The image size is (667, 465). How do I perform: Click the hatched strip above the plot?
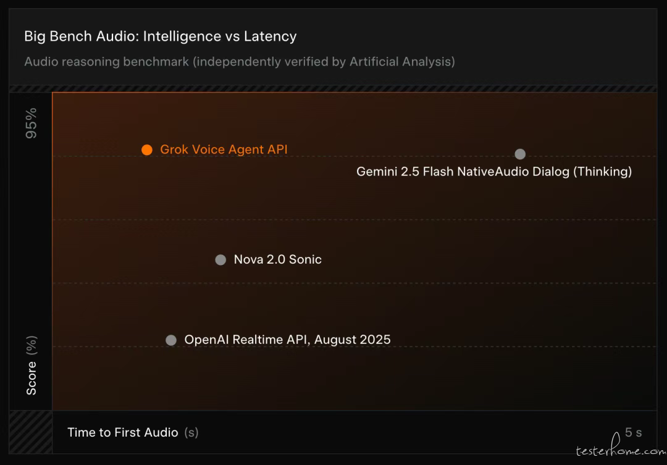point(333,89)
